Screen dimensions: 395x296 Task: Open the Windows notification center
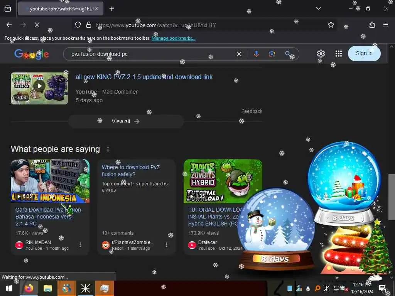(x=382, y=289)
